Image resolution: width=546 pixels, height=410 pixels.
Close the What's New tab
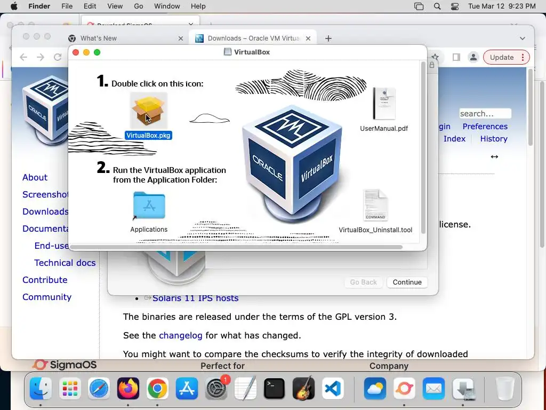pyautogui.click(x=180, y=38)
